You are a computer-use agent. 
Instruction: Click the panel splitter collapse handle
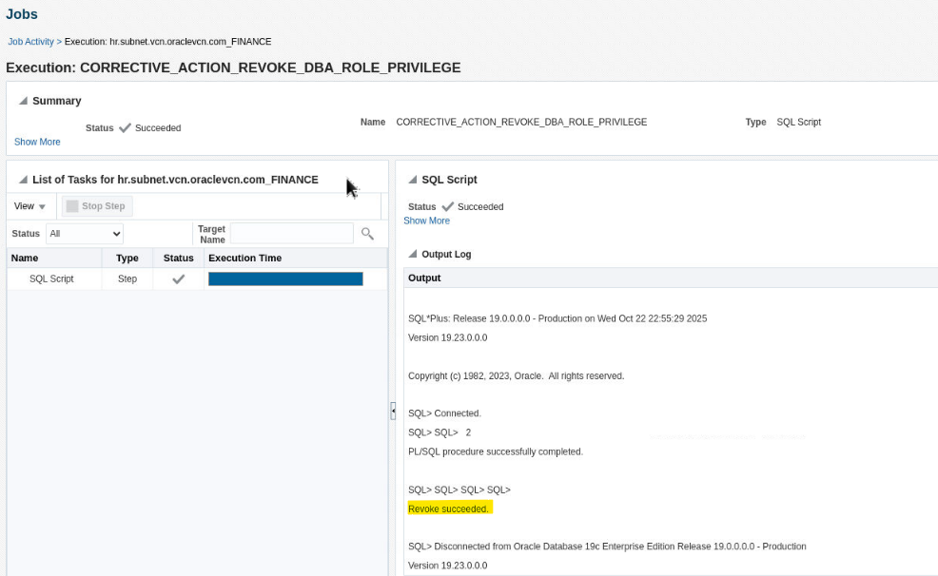pyautogui.click(x=393, y=411)
